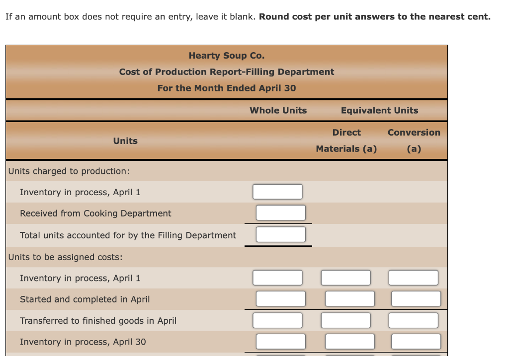Click the Conversion box for Inventory in process, April 1

(413, 278)
